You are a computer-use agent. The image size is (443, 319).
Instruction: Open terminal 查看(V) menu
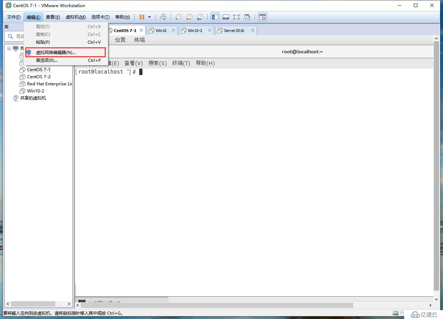134,63
